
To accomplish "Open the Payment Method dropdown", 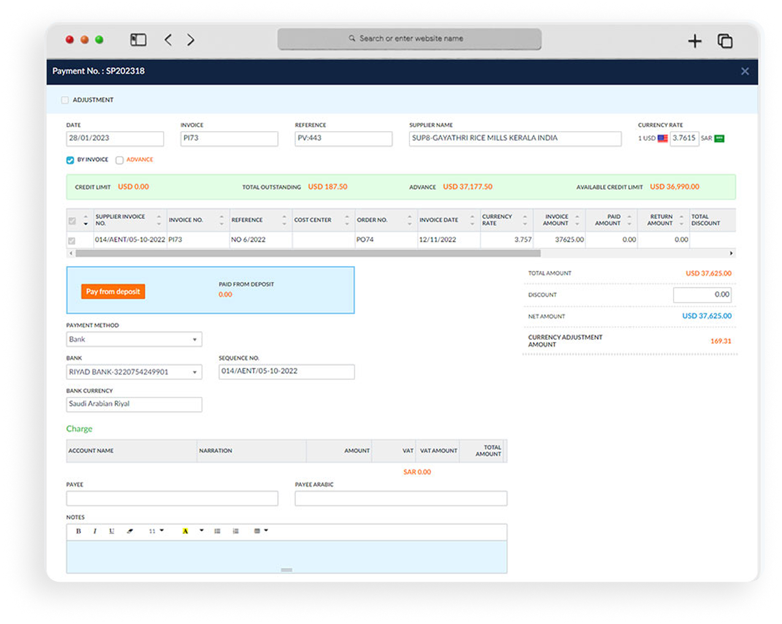I will click(134, 340).
